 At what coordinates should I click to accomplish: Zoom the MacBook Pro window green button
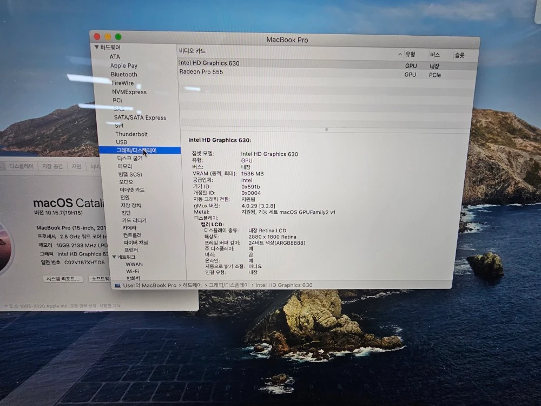(x=118, y=37)
